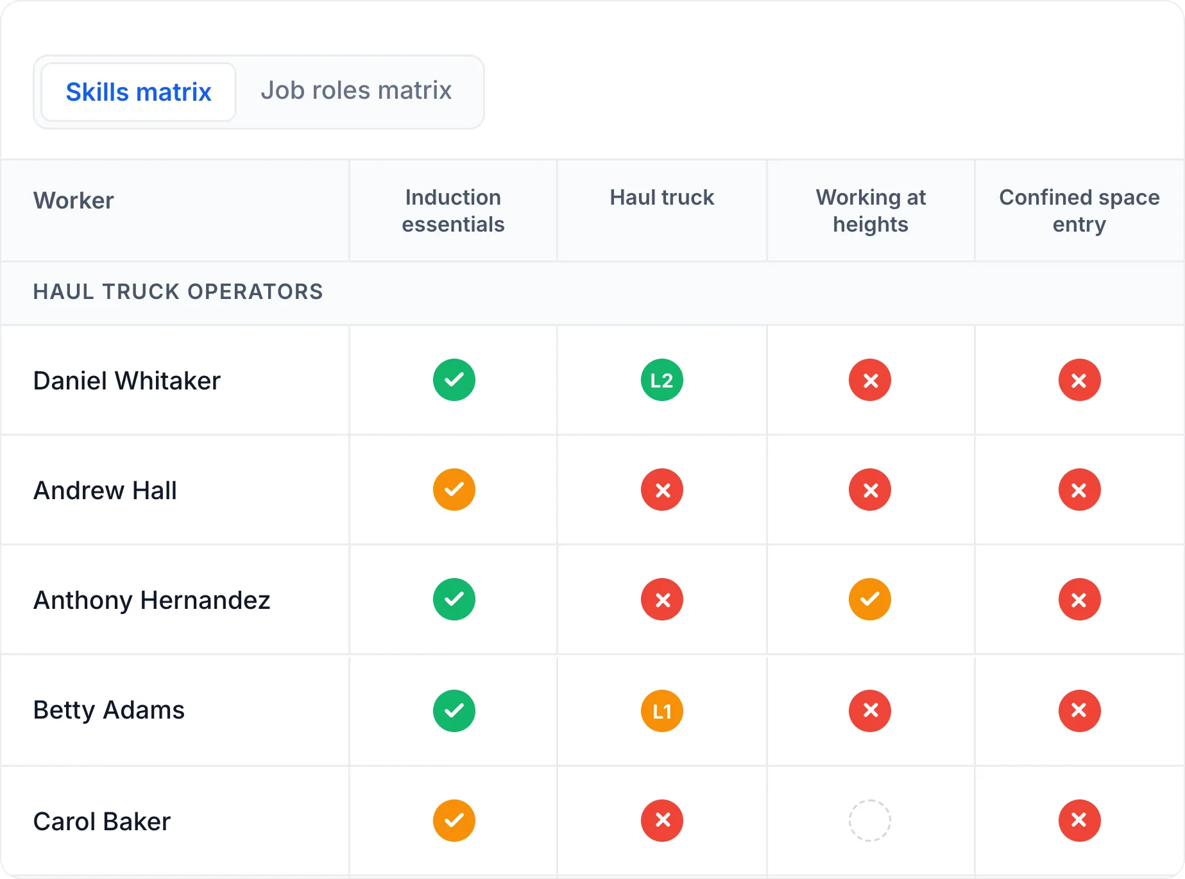The height and width of the screenshot is (879, 1185).
Task: Click Betty Adams's Working at heights red X
Action: (870, 711)
